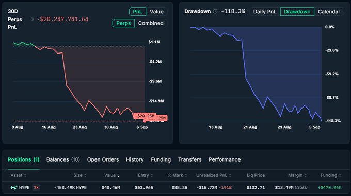Screen dimensions: 351x196
Task: Open the Open Orders tab
Action: pyautogui.click(x=103, y=159)
